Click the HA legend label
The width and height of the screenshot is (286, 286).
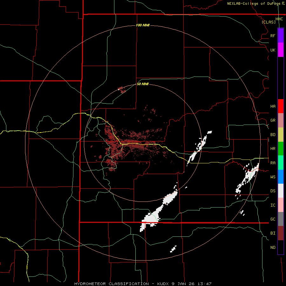[273, 106]
